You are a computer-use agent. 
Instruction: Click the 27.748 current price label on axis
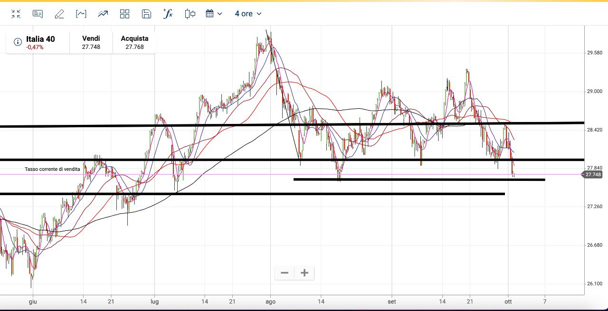point(593,175)
